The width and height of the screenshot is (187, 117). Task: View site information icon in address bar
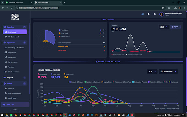pyautogui.click(x=17, y=8)
